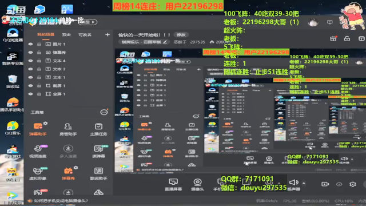
Task: Open QQ浏览器 desktop icon
Action: point(13,35)
